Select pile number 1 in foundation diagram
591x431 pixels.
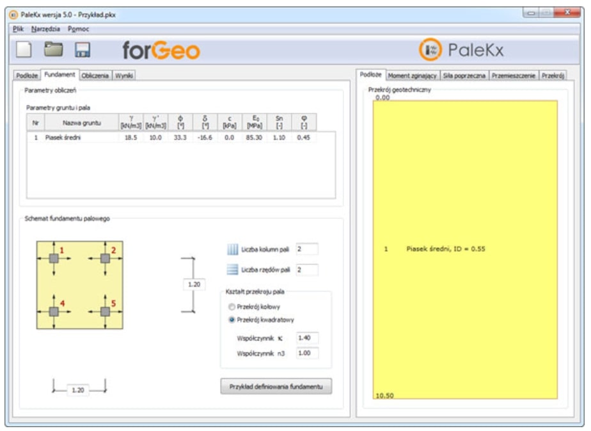point(54,257)
